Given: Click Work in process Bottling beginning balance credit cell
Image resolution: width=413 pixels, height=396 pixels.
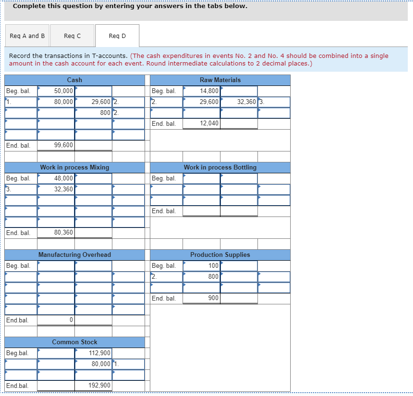Looking at the screenshot, I should click(239, 179).
